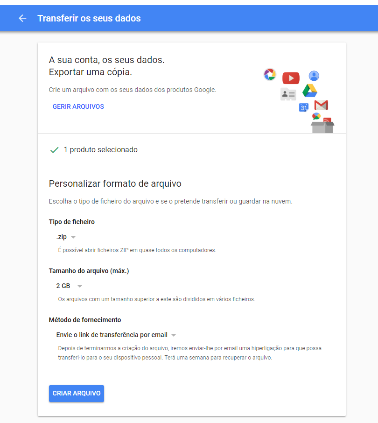
Task: Click the colorful speech bubble icon
Action: 316,116
